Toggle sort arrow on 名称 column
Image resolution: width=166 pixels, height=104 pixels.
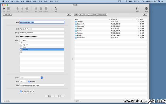(109, 19)
